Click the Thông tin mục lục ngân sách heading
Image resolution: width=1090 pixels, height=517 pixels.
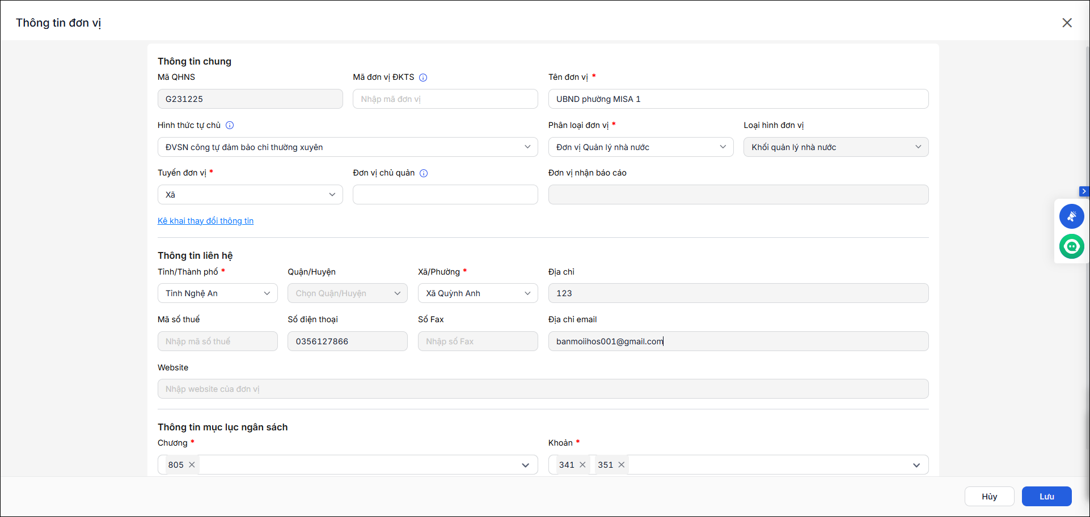click(223, 427)
